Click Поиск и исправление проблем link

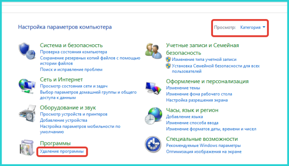pos(71,70)
